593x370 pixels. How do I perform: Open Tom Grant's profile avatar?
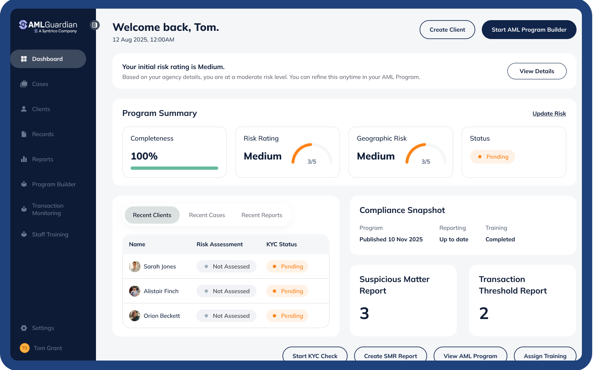[25, 348]
